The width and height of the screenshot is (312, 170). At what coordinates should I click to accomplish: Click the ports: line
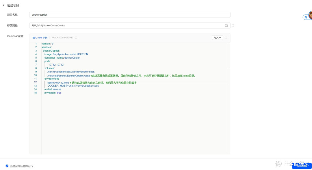(48, 61)
